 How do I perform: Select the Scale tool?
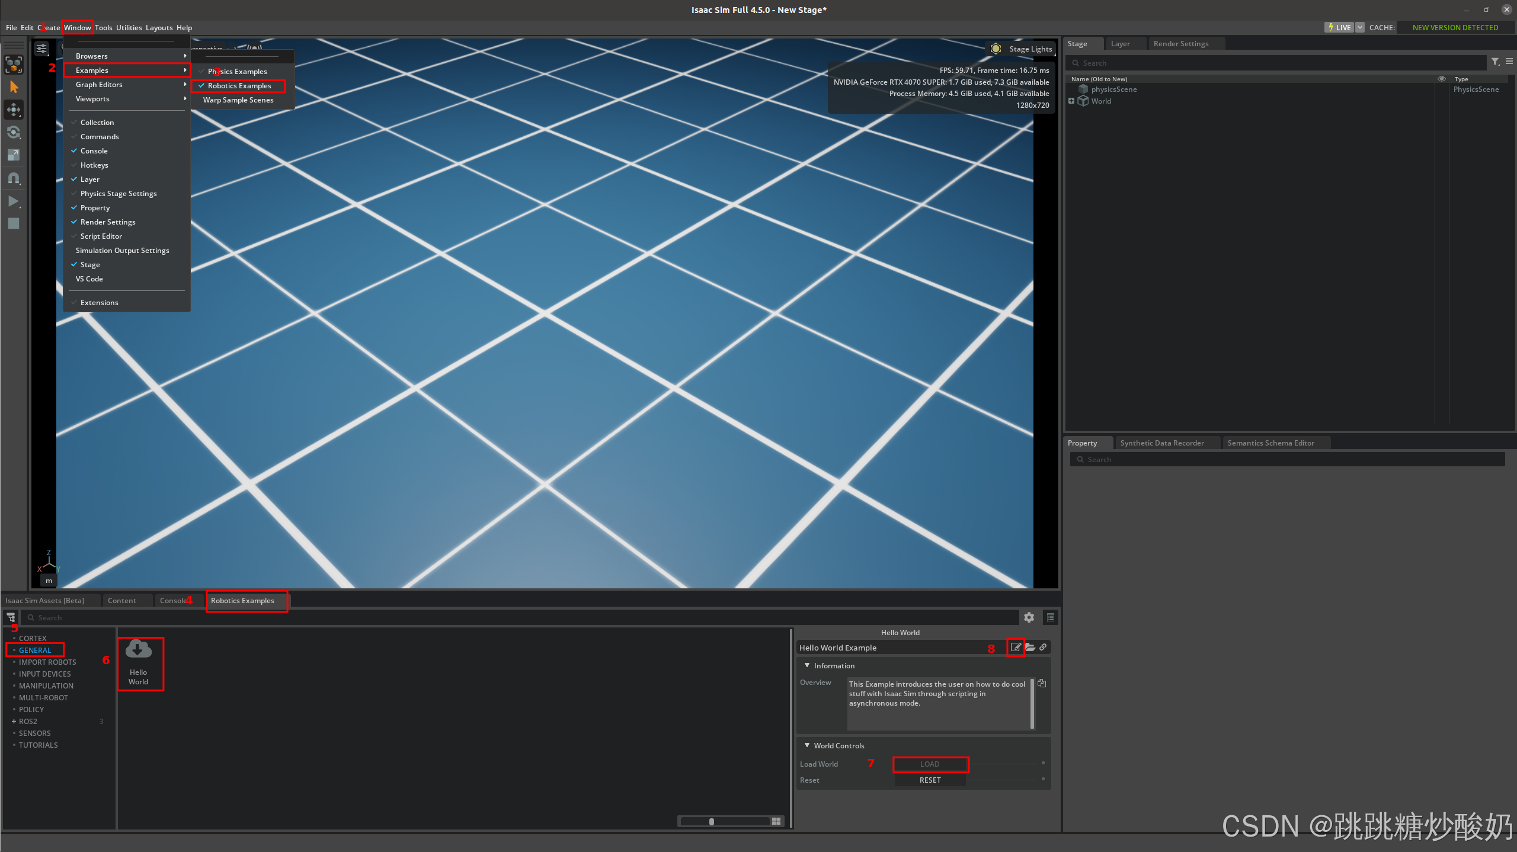[14, 155]
